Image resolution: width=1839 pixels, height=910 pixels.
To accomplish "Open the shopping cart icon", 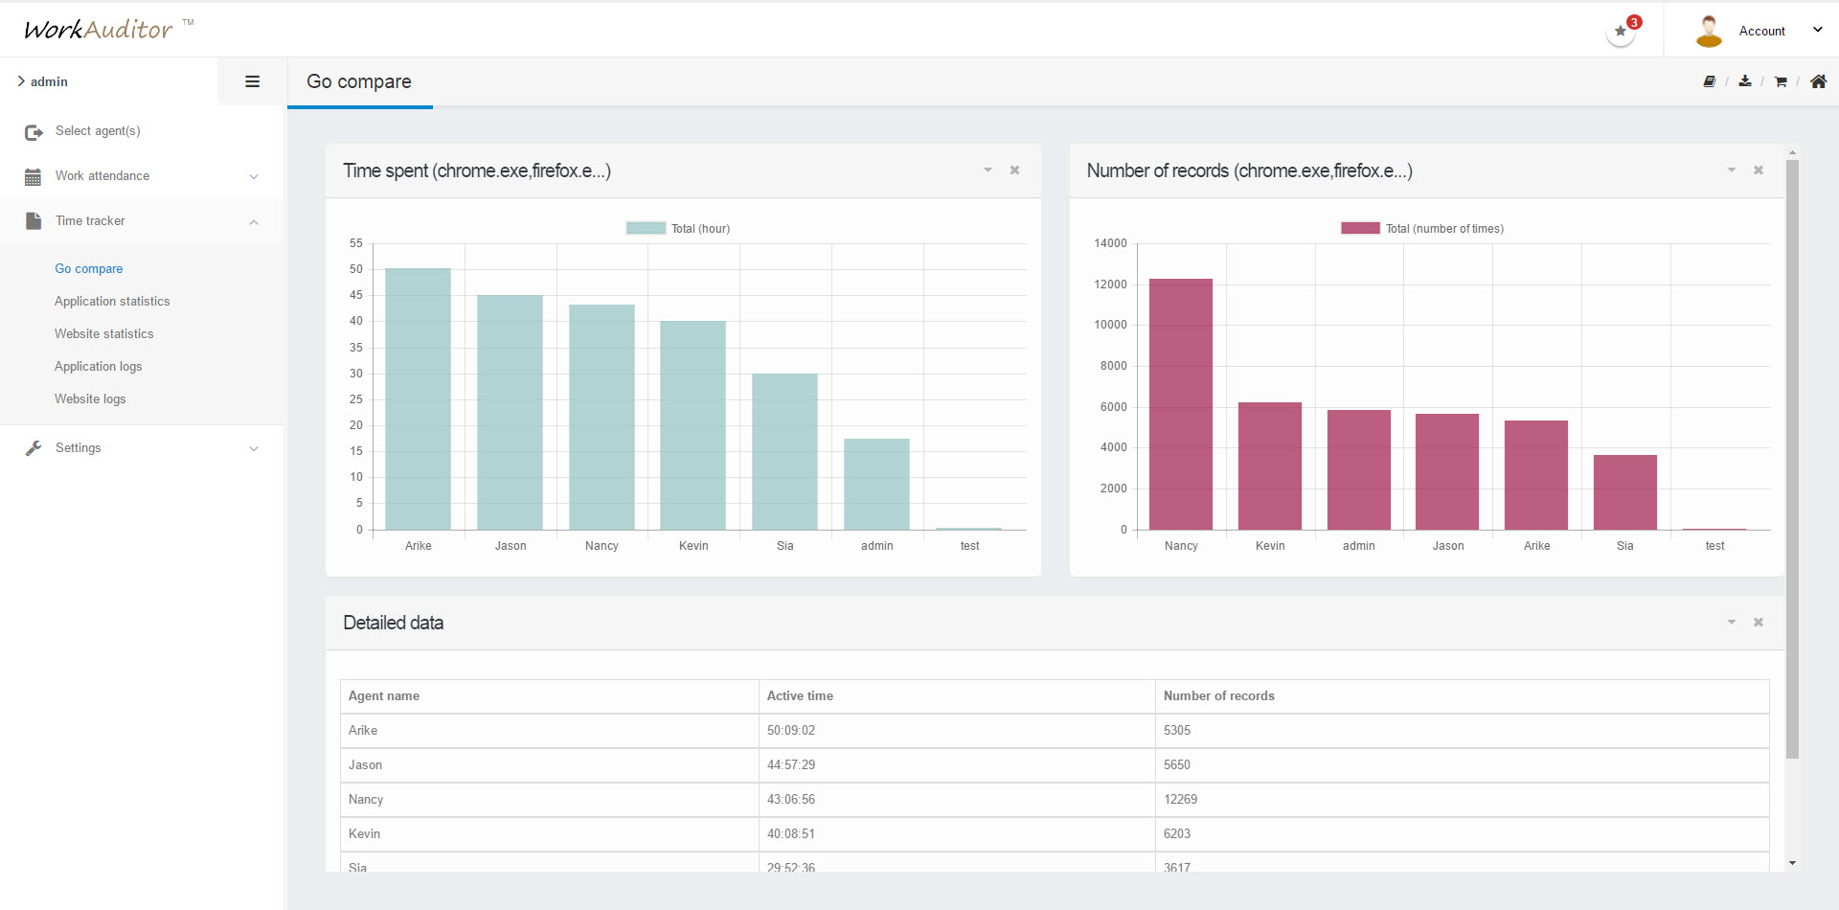I will point(1781,81).
